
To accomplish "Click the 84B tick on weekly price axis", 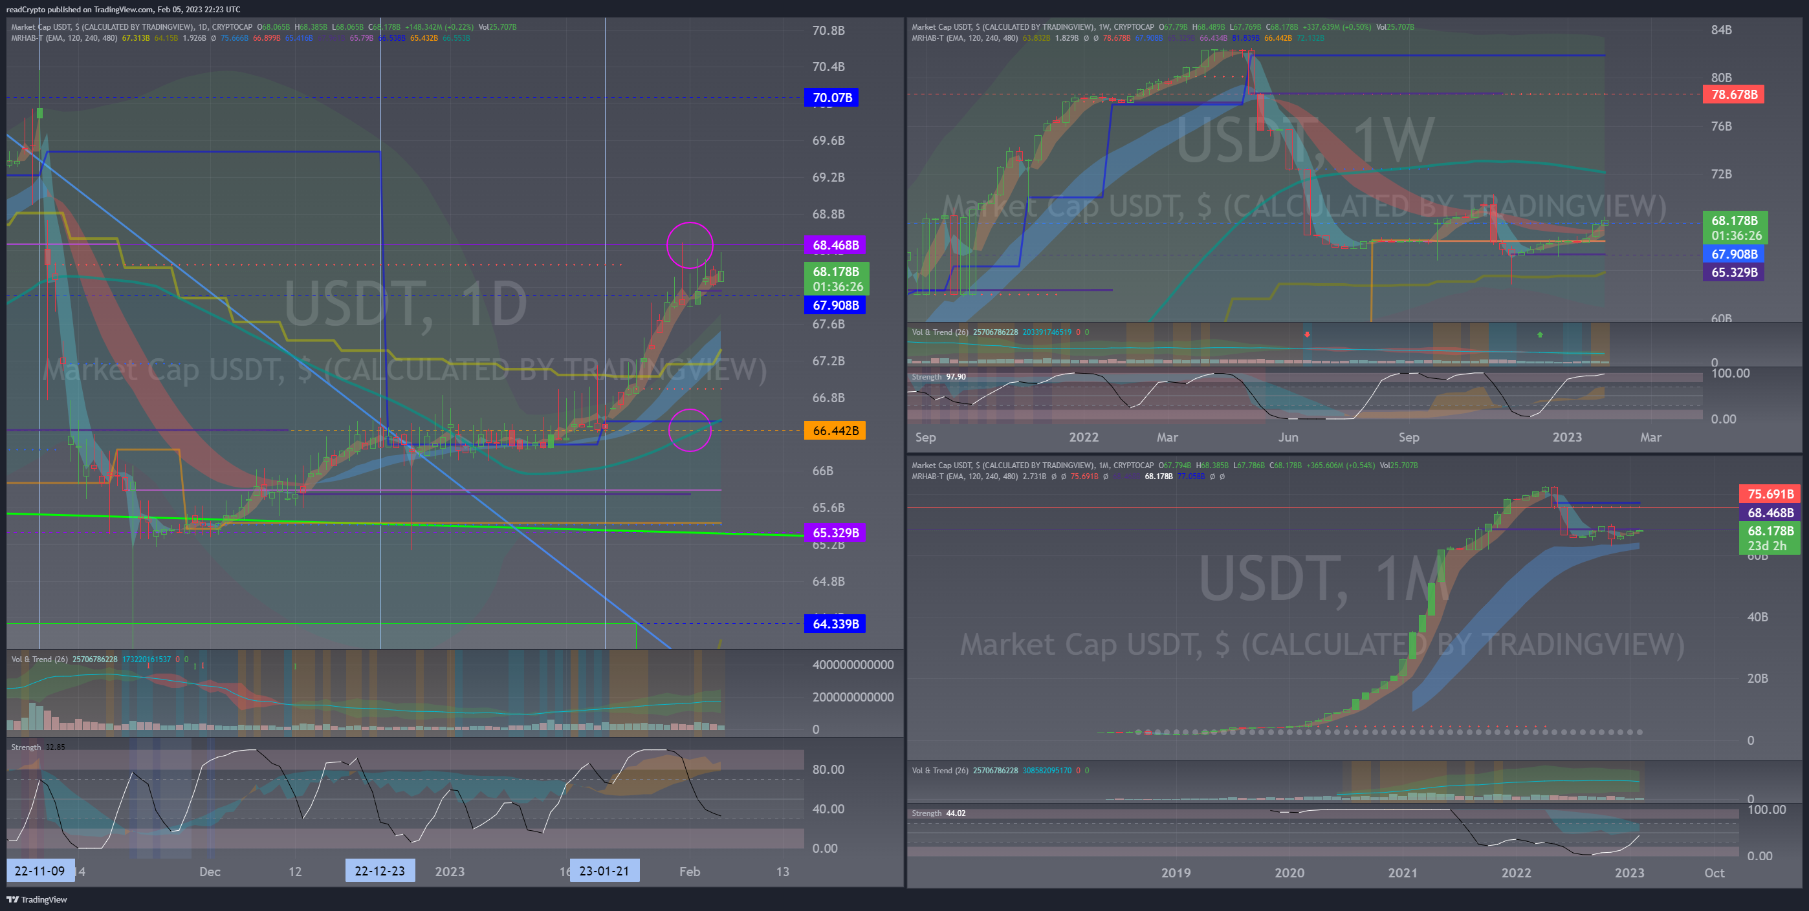I will [x=1721, y=30].
